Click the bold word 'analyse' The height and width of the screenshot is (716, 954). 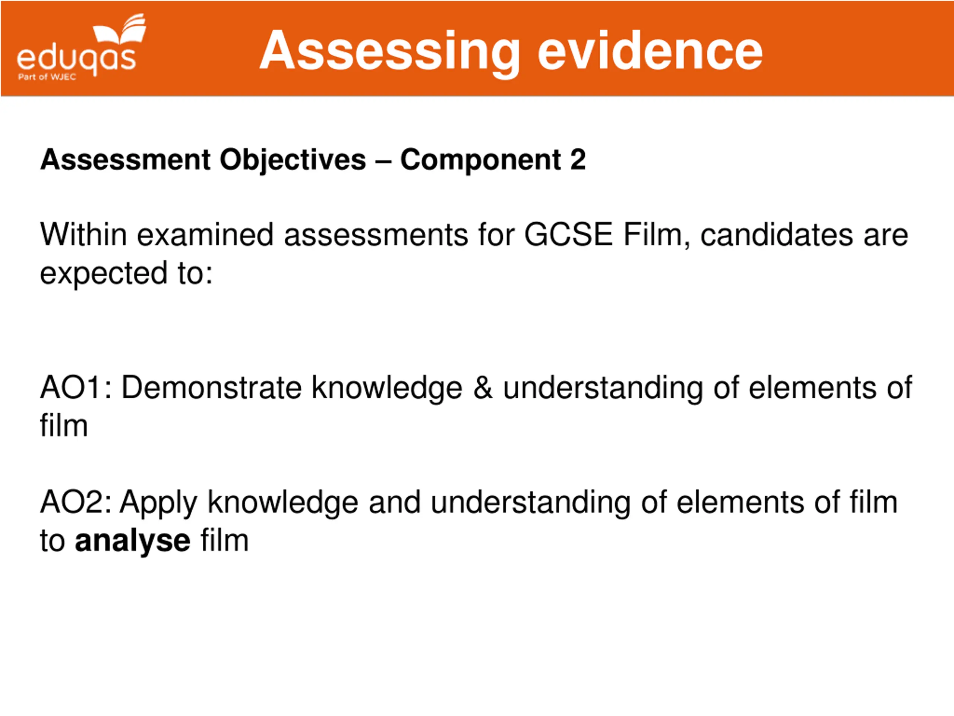coord(132,541)
